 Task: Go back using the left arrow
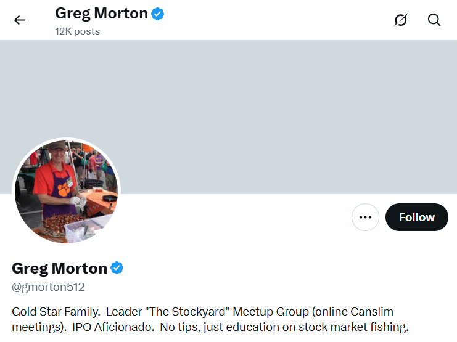[x=20, y=20]
